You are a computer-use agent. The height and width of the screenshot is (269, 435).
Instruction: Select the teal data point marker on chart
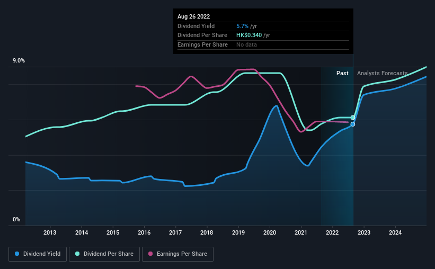point(352,118)
